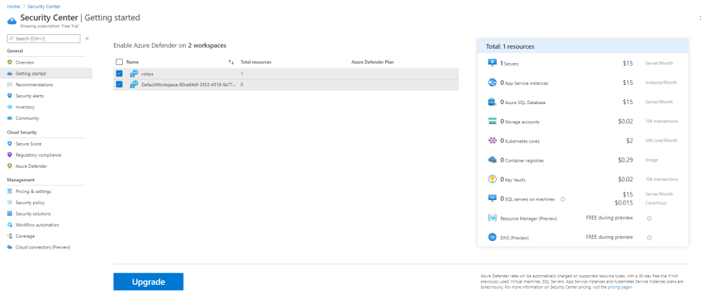Sort workspaces using the Name column arrows
Image resolution: width=701 pixels, height=293 pixels.
tap(231, 62)
